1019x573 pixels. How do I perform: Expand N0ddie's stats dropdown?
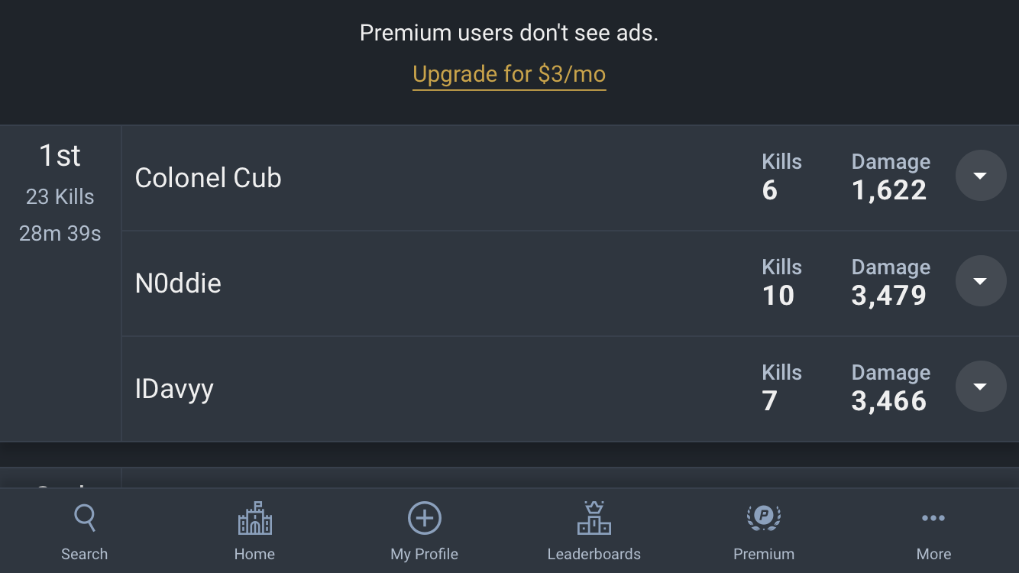[981, 281]
